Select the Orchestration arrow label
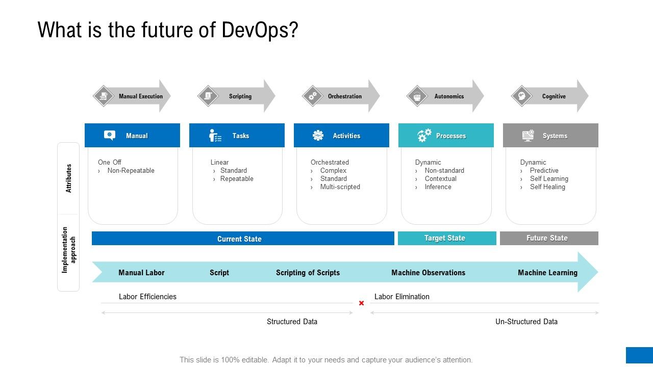This screenshot has width=653, height=367. 345,96
